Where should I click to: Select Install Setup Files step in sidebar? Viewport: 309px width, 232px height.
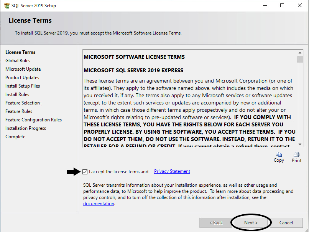pos(23,86)
